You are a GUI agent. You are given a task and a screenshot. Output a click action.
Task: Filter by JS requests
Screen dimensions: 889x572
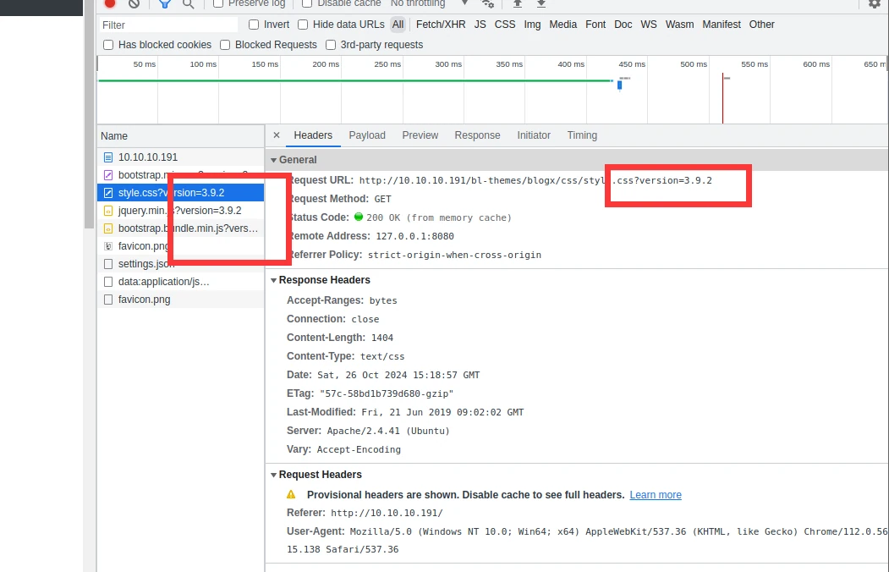tap(480, 25)
